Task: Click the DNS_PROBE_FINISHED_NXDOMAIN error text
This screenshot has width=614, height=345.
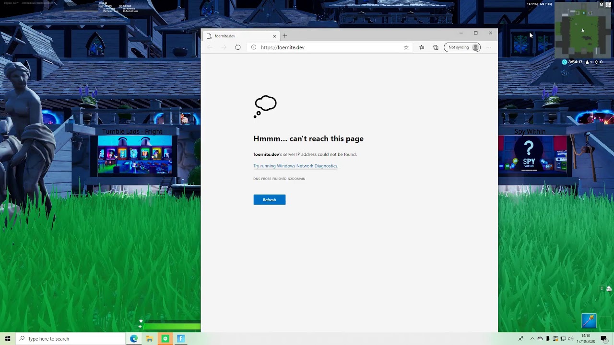Action: 279,179
